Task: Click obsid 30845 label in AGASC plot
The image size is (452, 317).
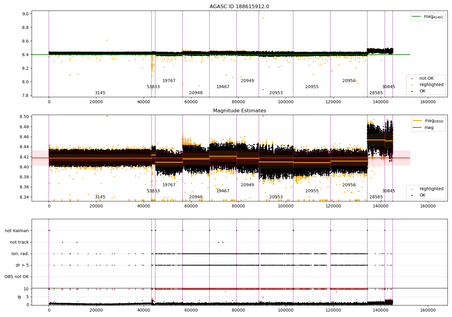Action: pos(389,87)
